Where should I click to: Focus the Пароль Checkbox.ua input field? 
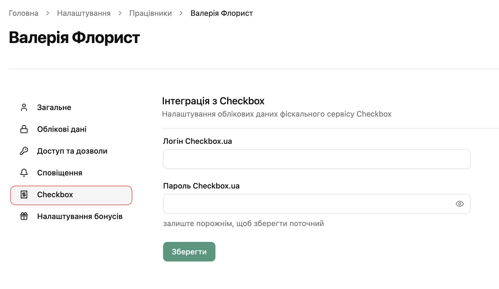point(317,204)
